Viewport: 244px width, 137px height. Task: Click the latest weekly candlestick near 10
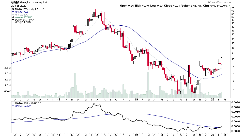click(x=221, y=61)
